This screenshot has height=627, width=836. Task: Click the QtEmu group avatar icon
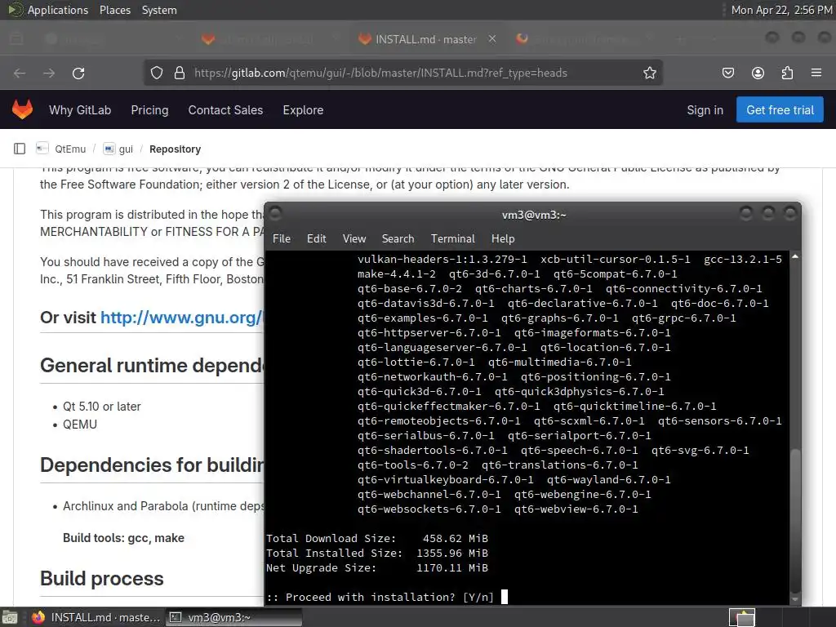pos(42,149)
